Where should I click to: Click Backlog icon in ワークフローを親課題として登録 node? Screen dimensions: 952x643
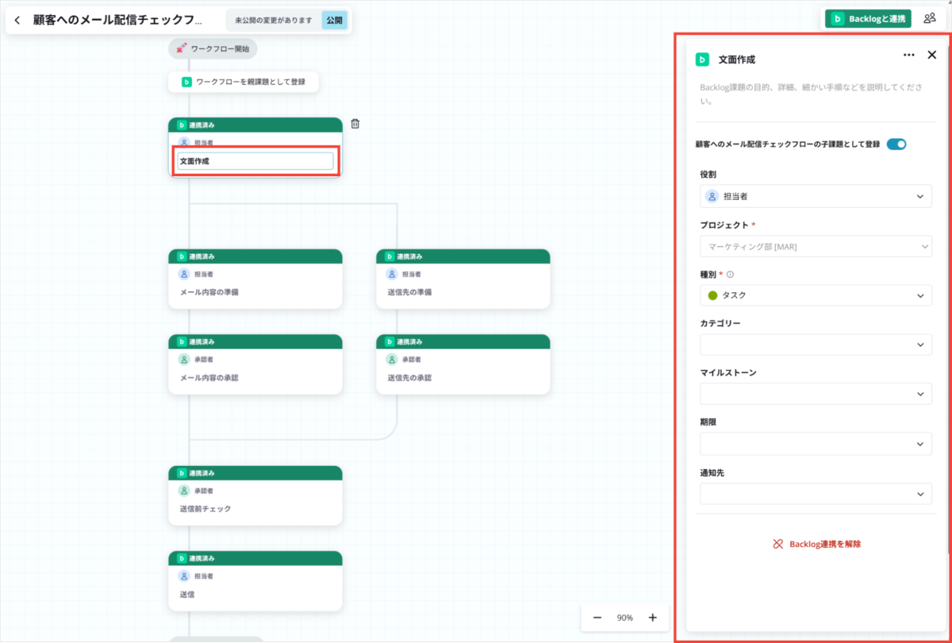[x=186, y=82]
